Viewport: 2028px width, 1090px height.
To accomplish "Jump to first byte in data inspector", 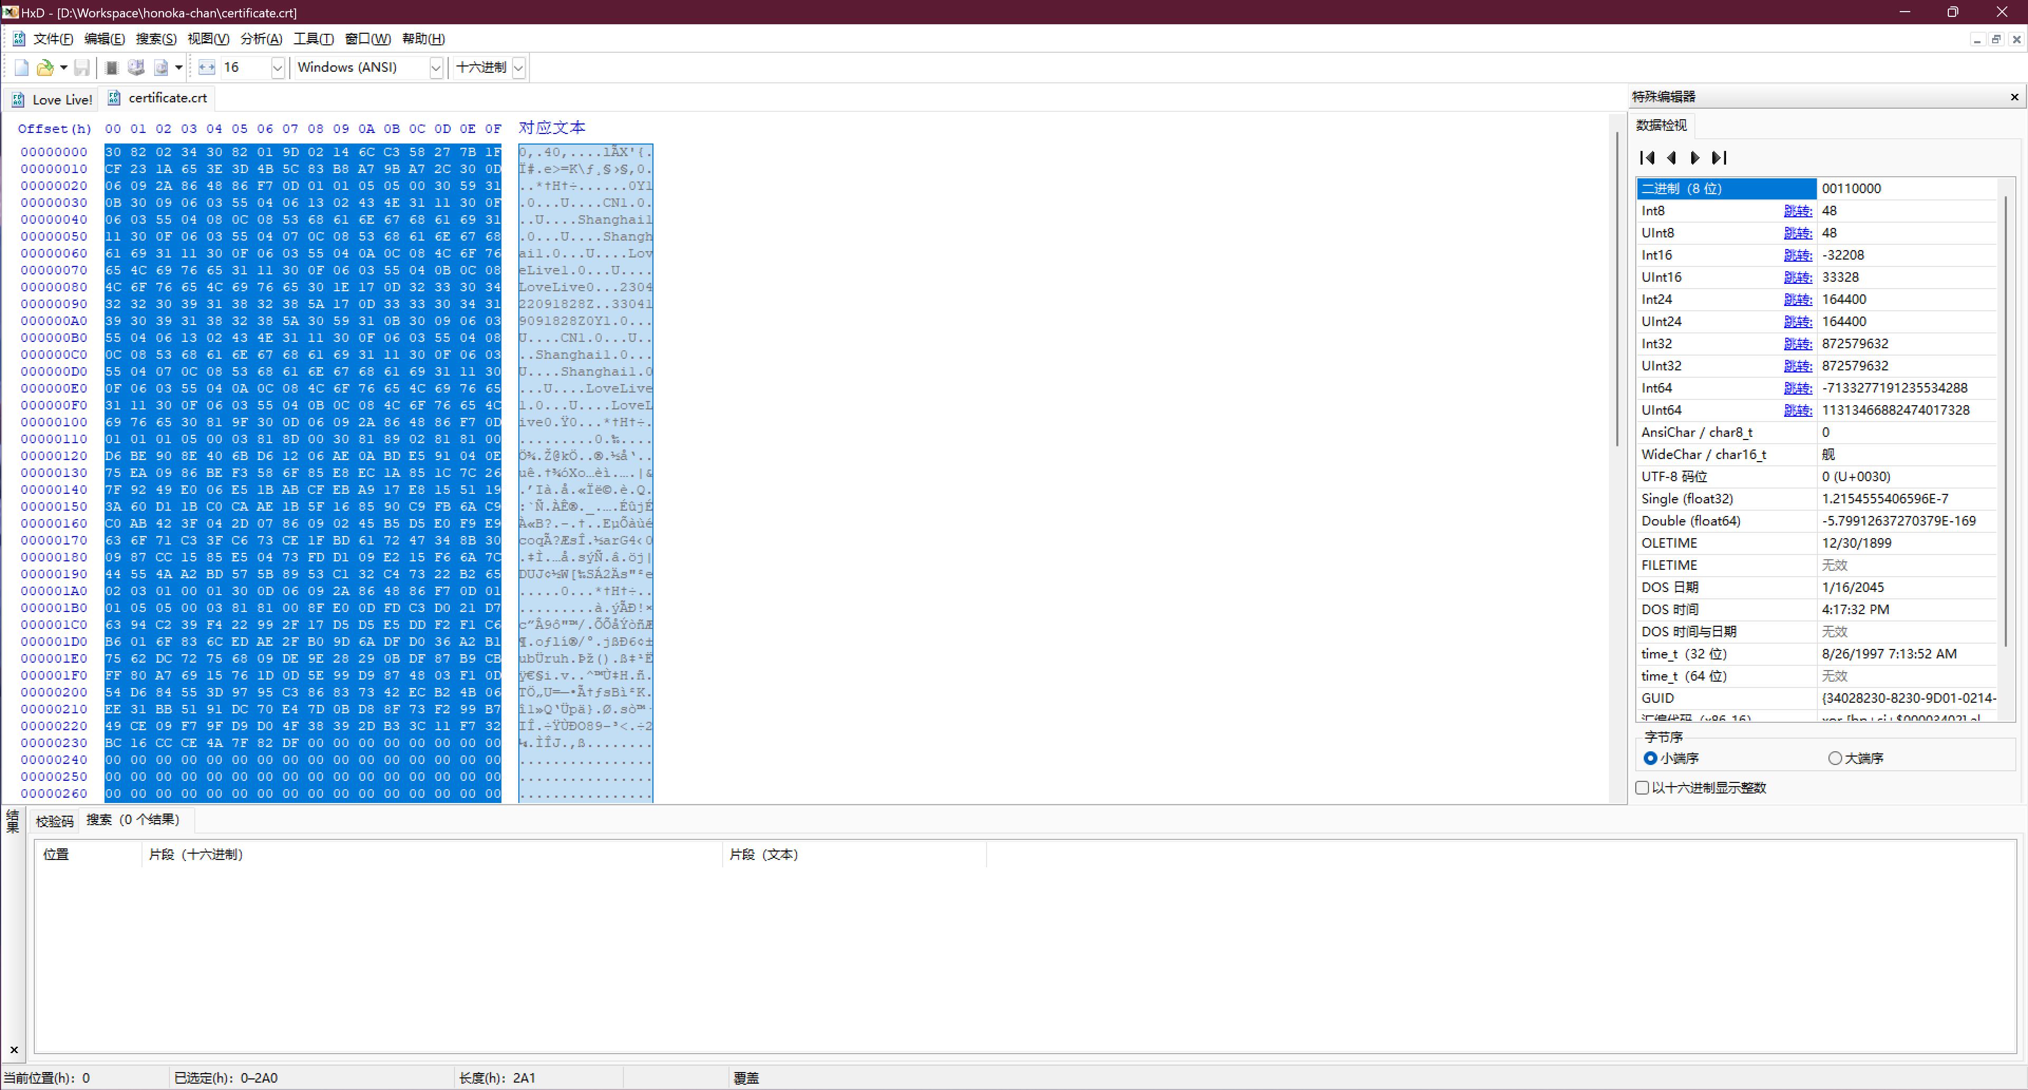I will coord(1647,157).
